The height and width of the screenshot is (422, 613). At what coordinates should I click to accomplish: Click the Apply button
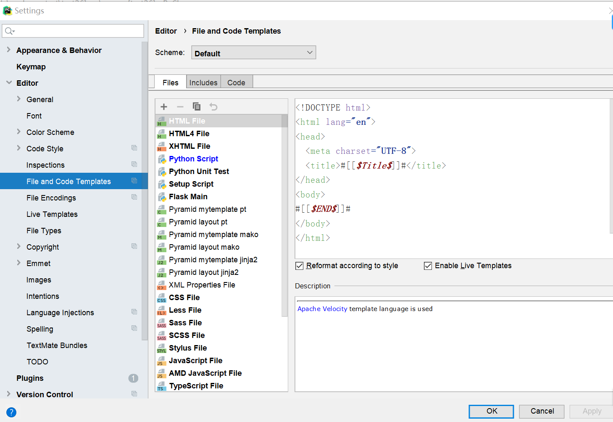(592, 411)
